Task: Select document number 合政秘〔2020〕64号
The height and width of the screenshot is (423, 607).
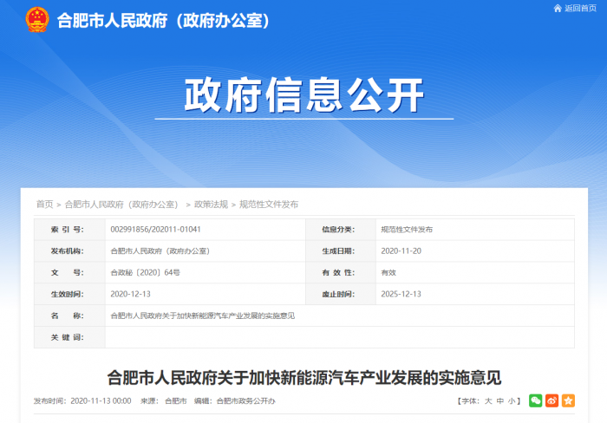Action: [x=145, y=272]
